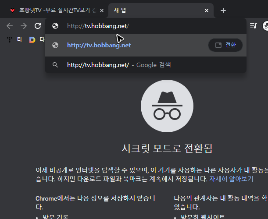268x219 pixels.
Task: Click the search magnifier icon in suggestions
Action: [x=55, y=65]
